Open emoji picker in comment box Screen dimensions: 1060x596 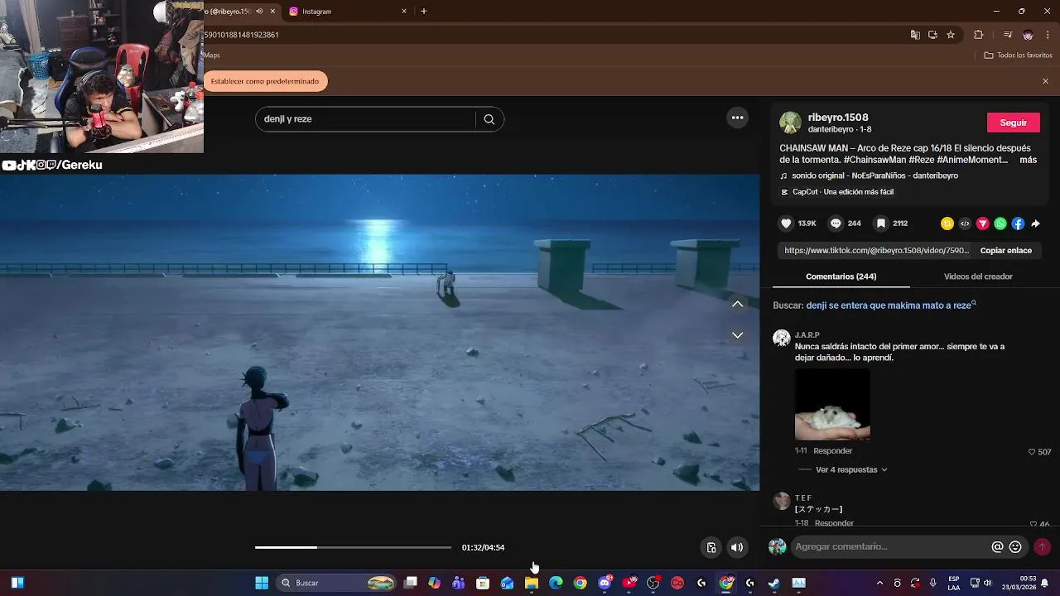pyautogui.click(x=1015, y=547)
